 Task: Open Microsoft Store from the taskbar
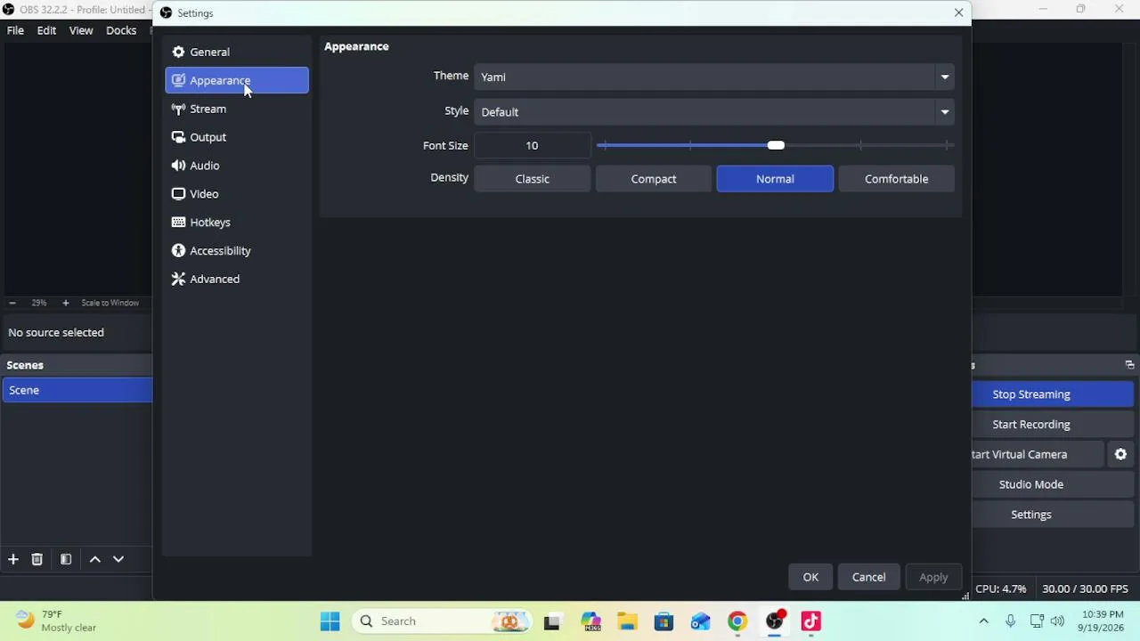pyautogui.click(x=664, y=621)
